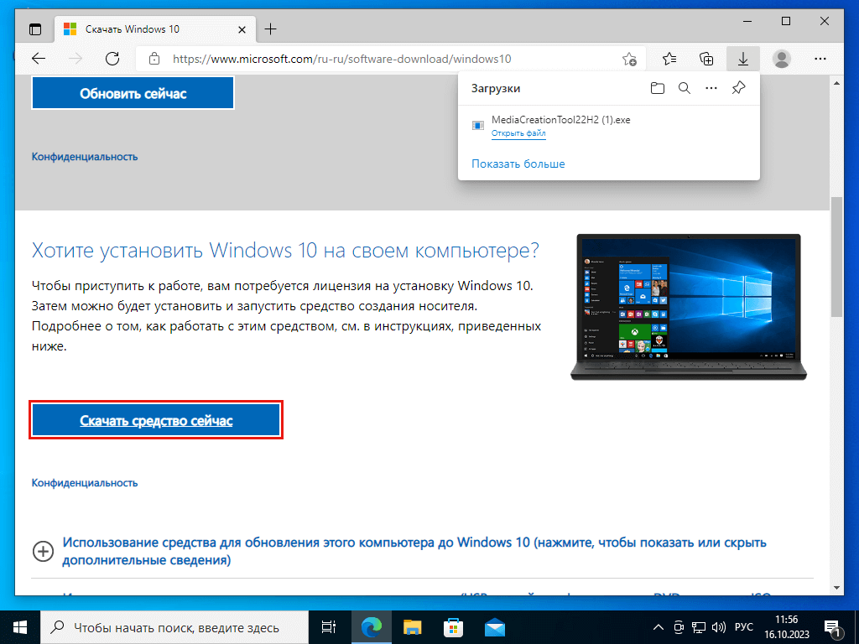859x644 pixels.
Task: Add this page to favorites
Action: (x=629, y=59)
